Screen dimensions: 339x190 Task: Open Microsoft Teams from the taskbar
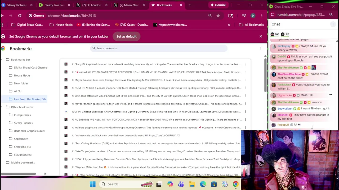point(181,184)
